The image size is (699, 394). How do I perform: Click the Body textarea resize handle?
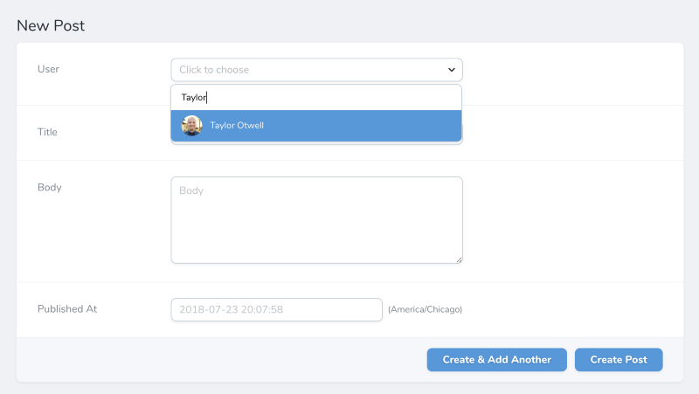(459, 259)
